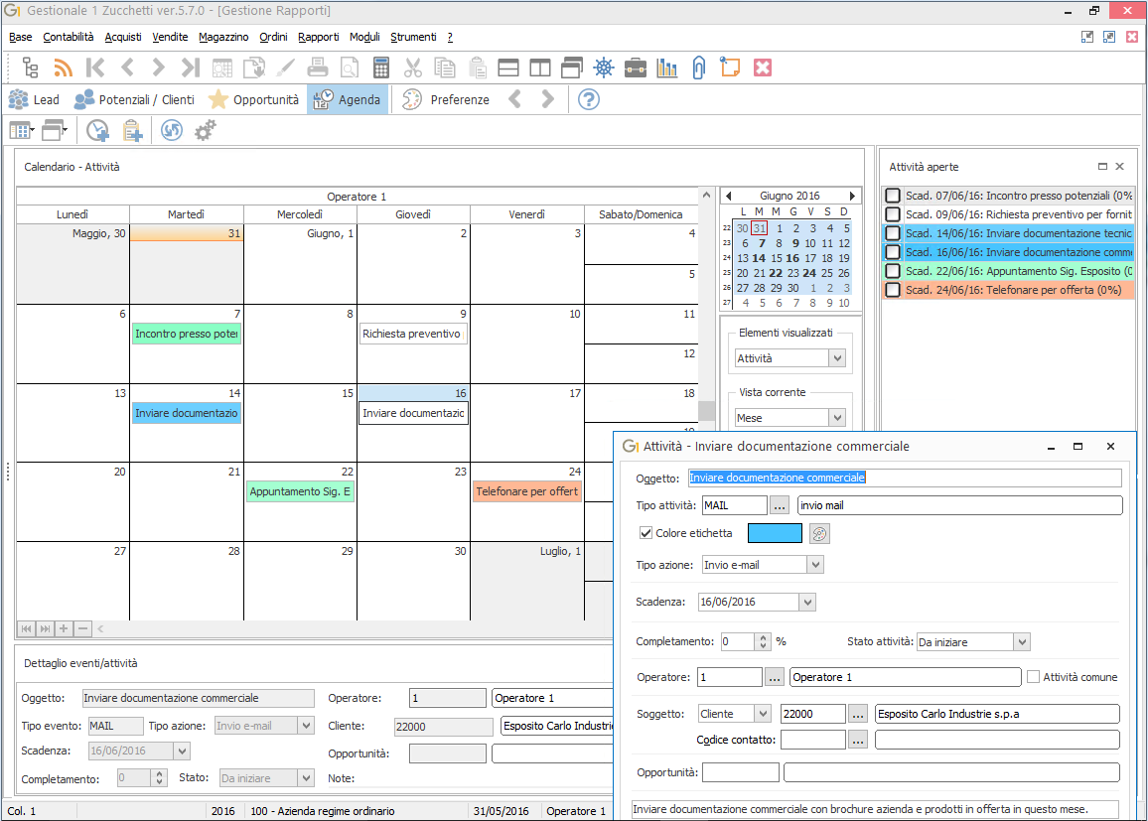The width and height of the screenshot is (1148, 821).
Task: Open the Vendite menu
Action: 170,37
